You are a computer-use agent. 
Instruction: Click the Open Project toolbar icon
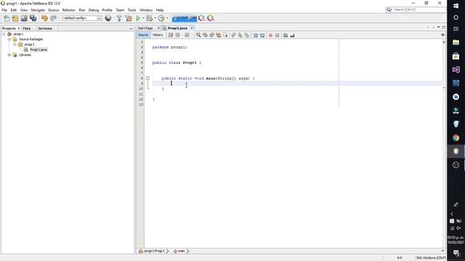[x=24, y=18]
